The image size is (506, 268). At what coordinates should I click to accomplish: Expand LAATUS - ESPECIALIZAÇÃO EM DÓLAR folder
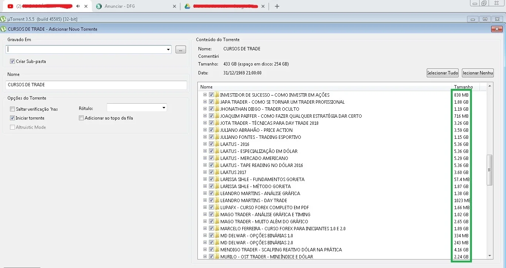click(205, 151)
